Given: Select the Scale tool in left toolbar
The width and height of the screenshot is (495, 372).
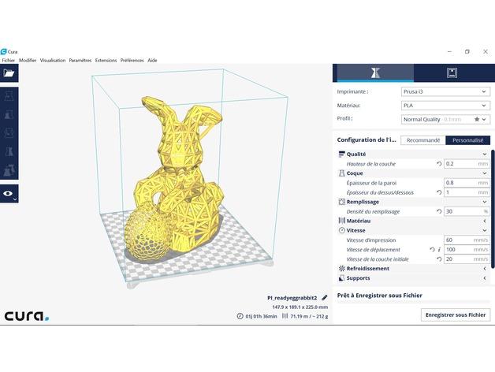Looking at the screenshot, I should [x=9, y=114].
